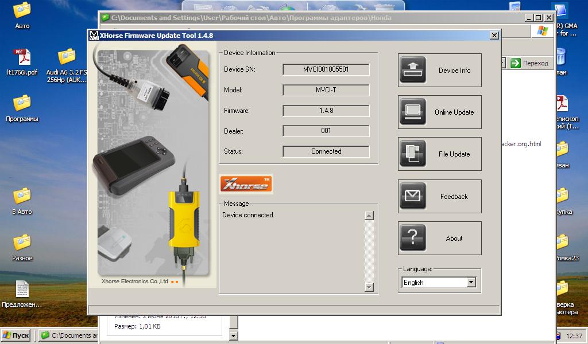Image resolution: width=588 pixels, height=344 pixels.
Task: Click the 'Device connected.' message text
Action: click(248, 215)
